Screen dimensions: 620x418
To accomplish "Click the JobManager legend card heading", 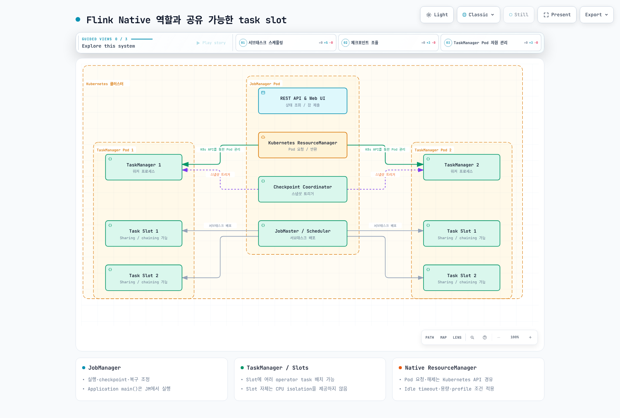I will 104,368.
